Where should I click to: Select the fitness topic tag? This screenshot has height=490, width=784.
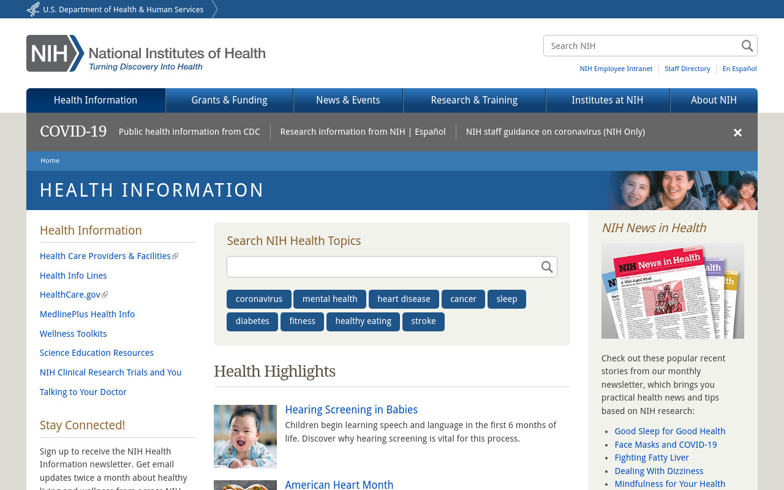(302, 322)
